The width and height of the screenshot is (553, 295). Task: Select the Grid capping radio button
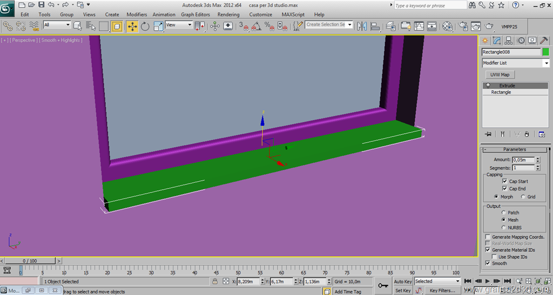tap(523, 197)
